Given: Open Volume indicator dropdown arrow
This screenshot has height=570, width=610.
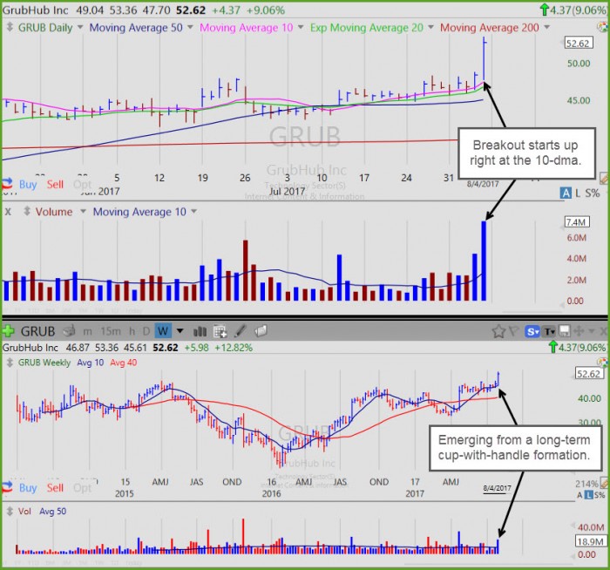Looking at the screenshot, I should 83,211.
